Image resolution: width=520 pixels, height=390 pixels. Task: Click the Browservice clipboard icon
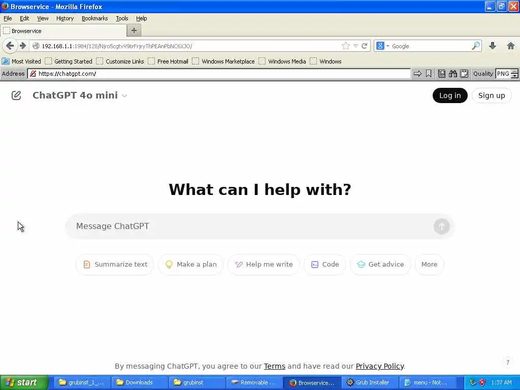coord(464,74)
